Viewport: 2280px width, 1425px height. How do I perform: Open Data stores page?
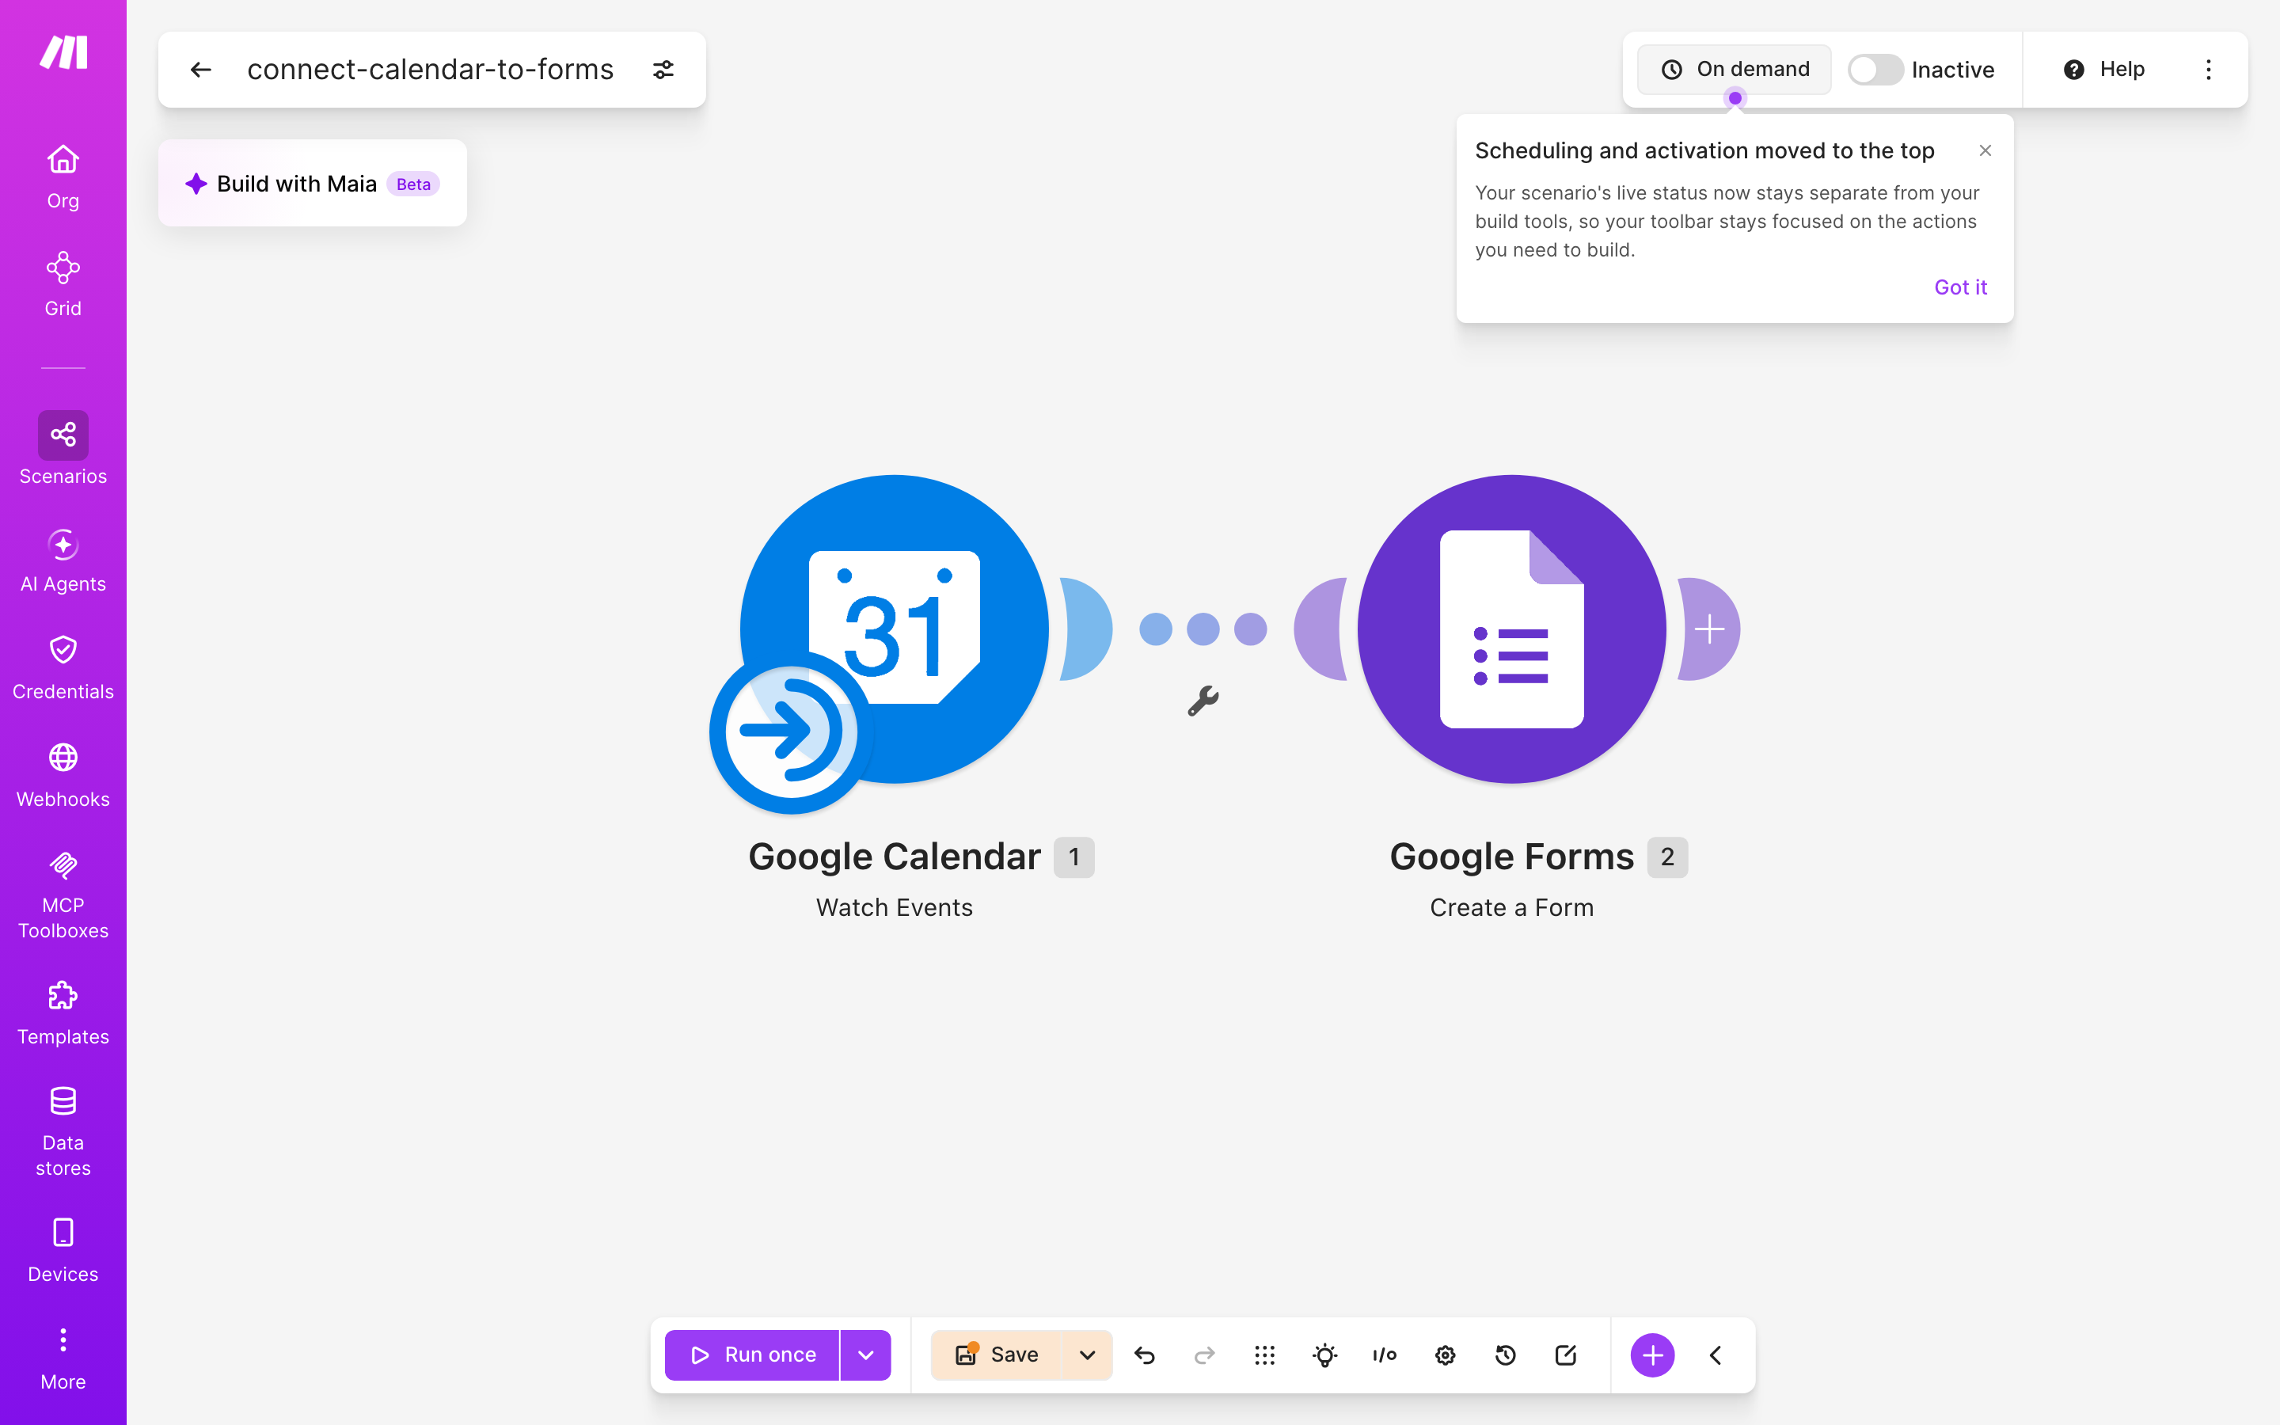click(63, 1132)
